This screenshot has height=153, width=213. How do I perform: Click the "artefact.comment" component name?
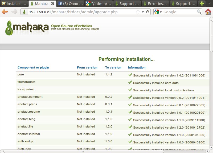click(30, 97)
